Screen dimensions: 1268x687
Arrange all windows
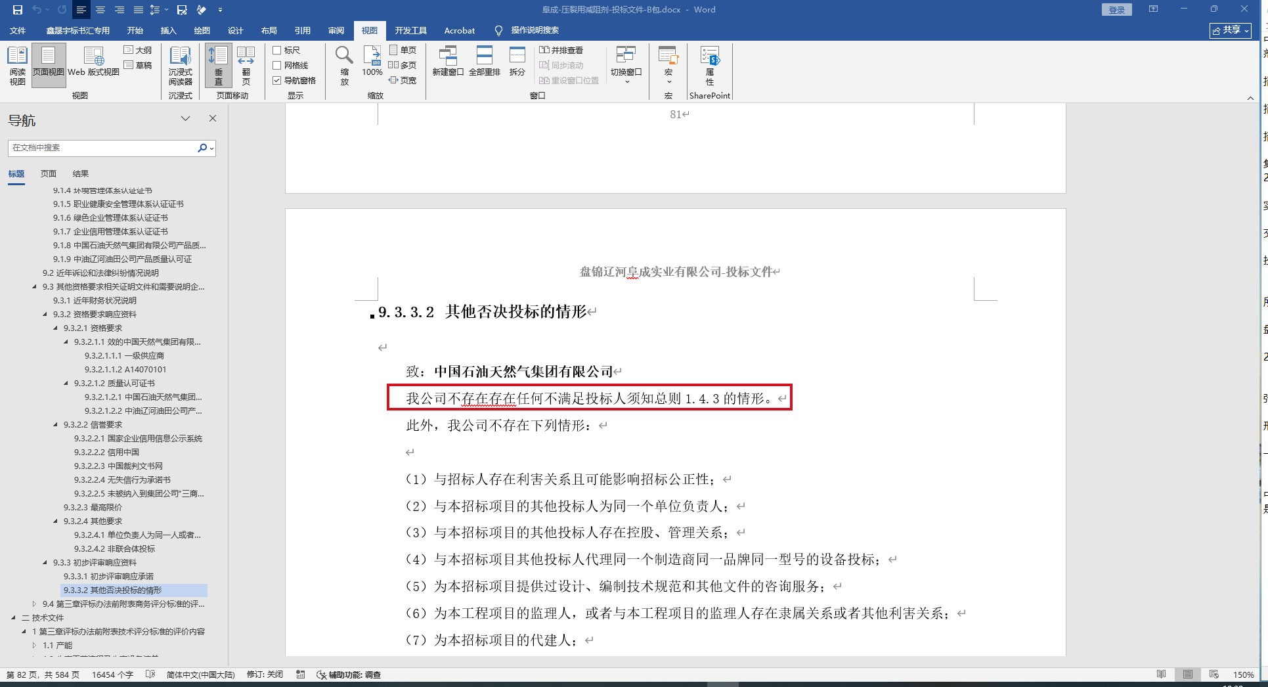(x=485, y=61)
